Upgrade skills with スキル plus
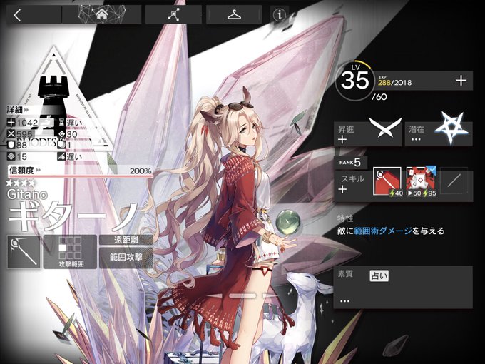The height and width of the screenshot is (364, 485). click(x=342, y=189)
